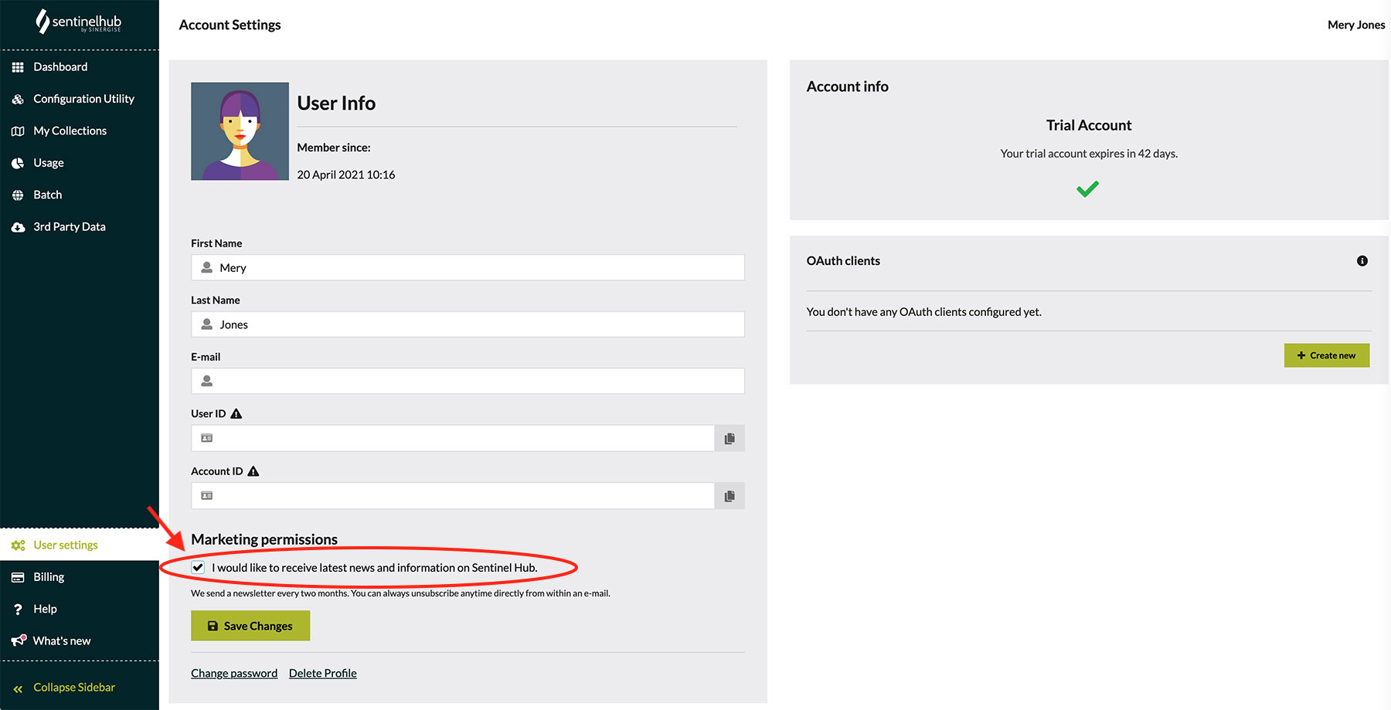Select Batch in the sidebar
1391x710 pixels.
click(47, 195)
